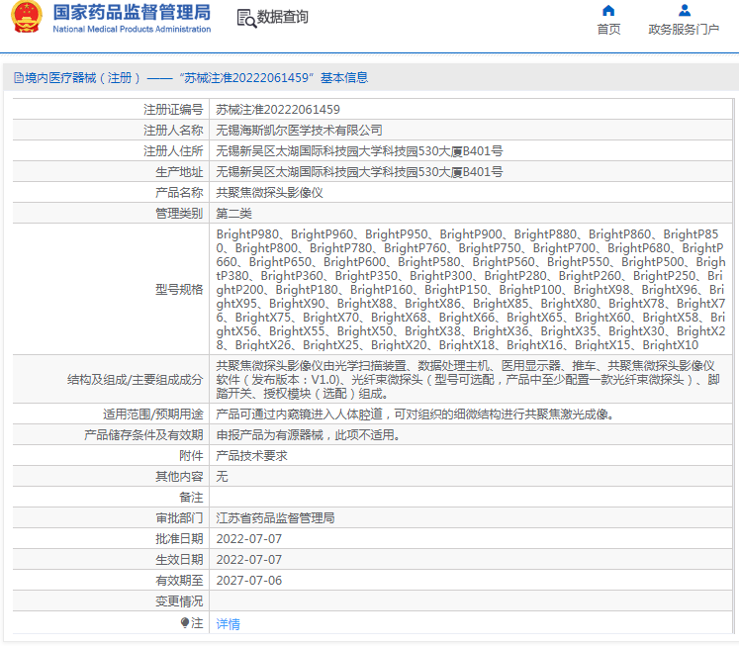Click the 结构及组成/主要组成成分 label
This screenshot has width=739, height=646.
(135, 379)
